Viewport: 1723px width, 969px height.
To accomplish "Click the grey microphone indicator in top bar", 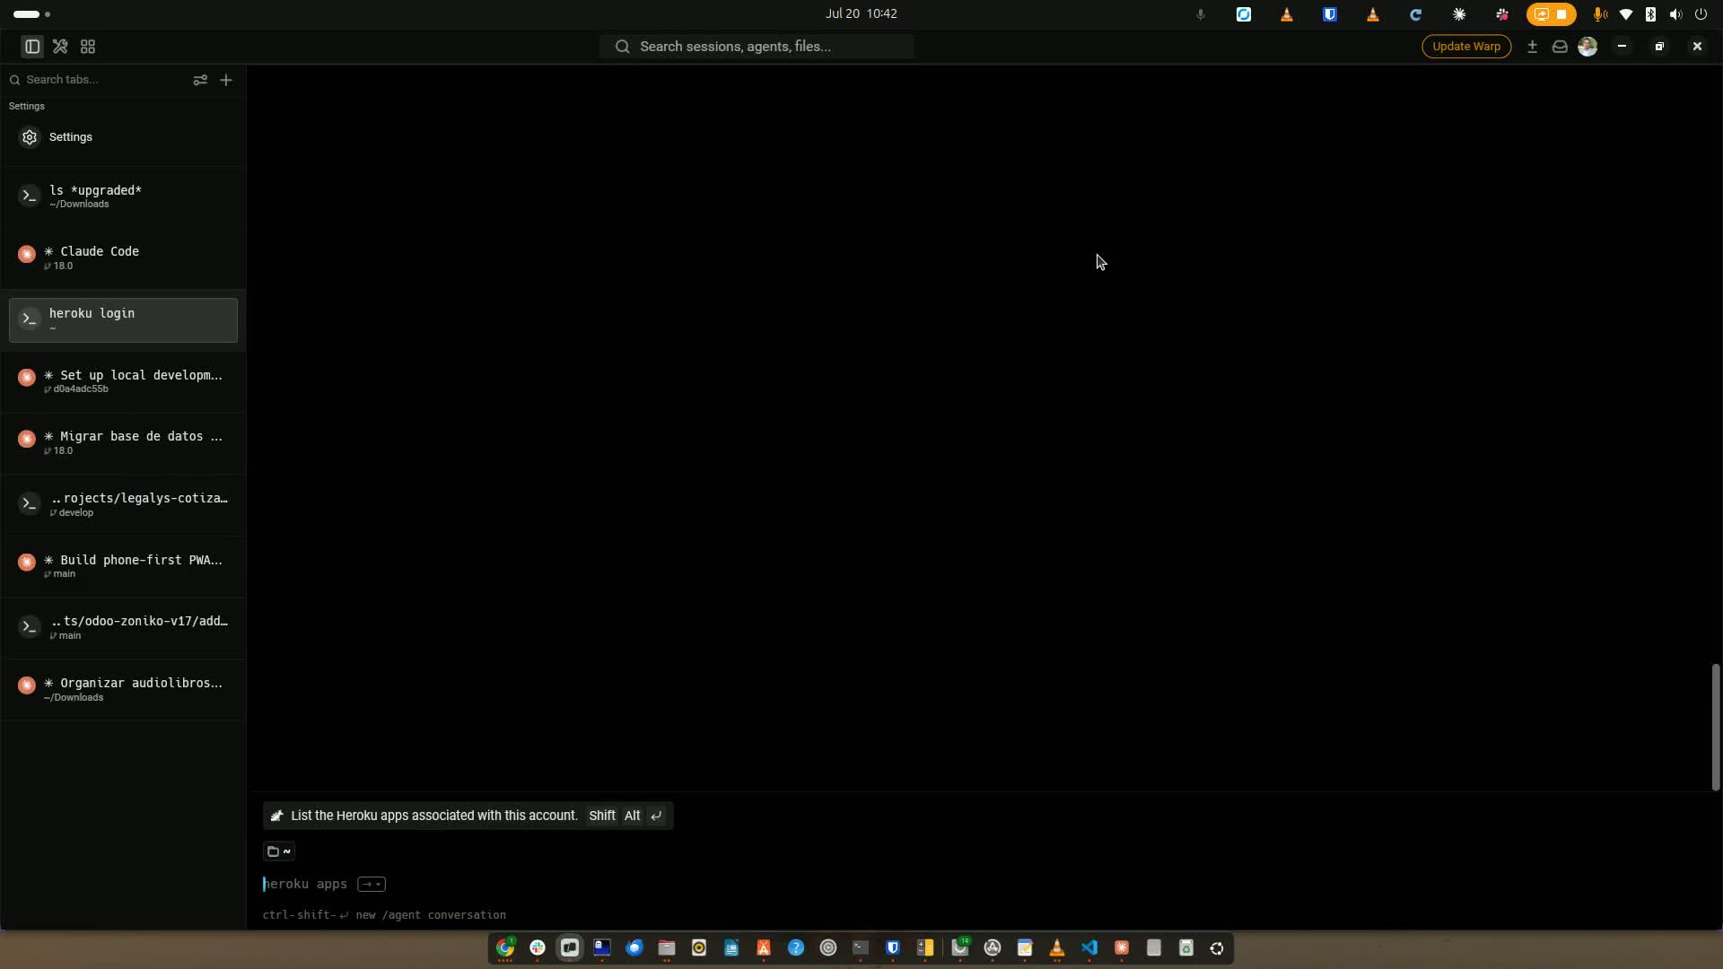I will point(1201,14).
